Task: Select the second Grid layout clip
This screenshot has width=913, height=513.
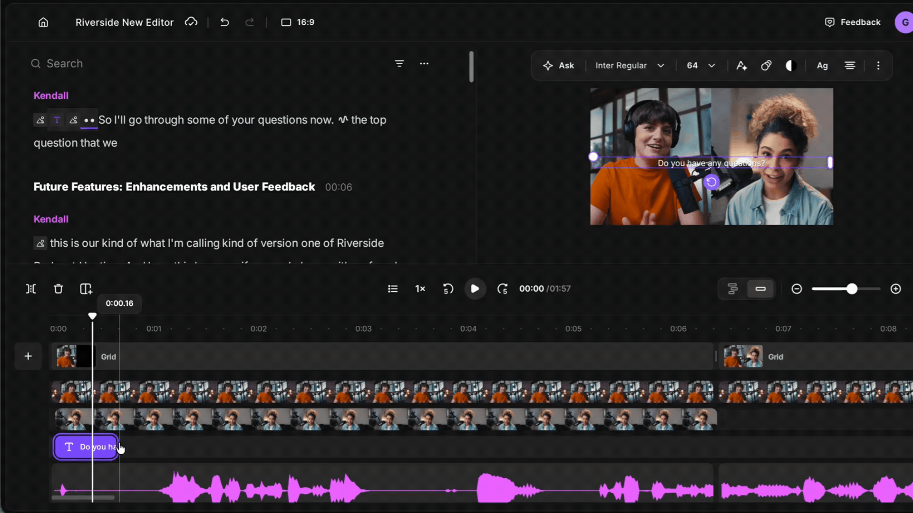Action: 816,356
